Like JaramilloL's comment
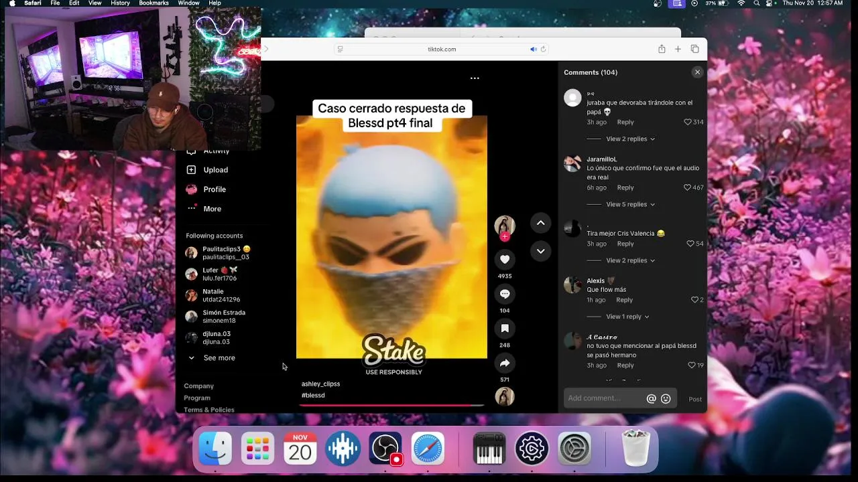 pos(687,187)
